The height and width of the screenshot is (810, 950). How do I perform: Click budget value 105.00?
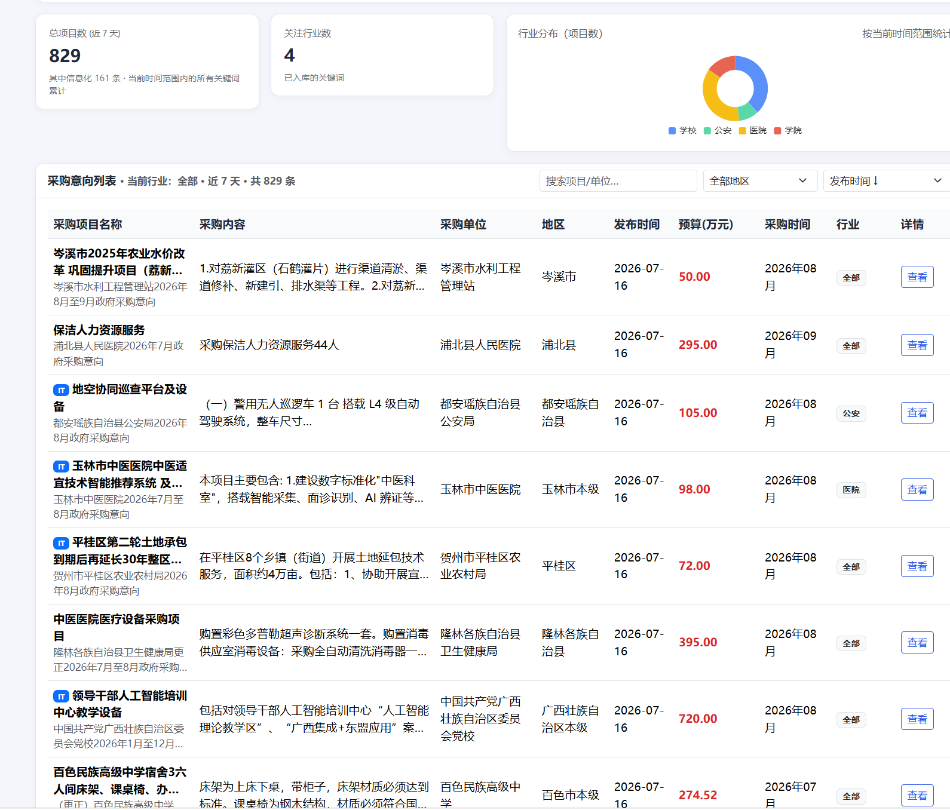tap(698, 413)
